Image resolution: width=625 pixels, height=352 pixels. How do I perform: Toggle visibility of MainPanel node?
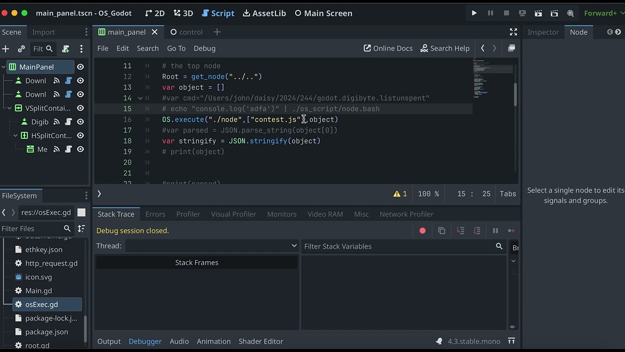(x=80, y=67)
